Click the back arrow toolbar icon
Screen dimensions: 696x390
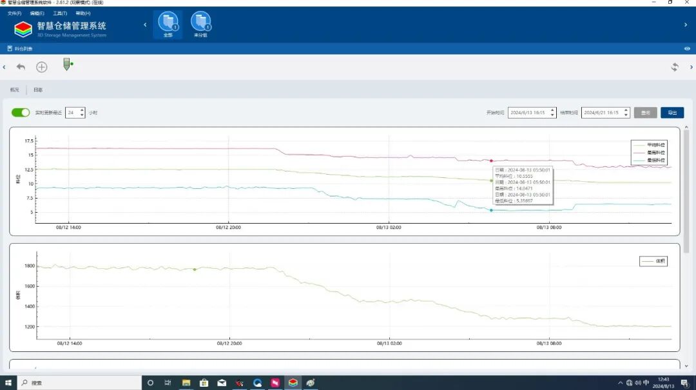(21, 66)
